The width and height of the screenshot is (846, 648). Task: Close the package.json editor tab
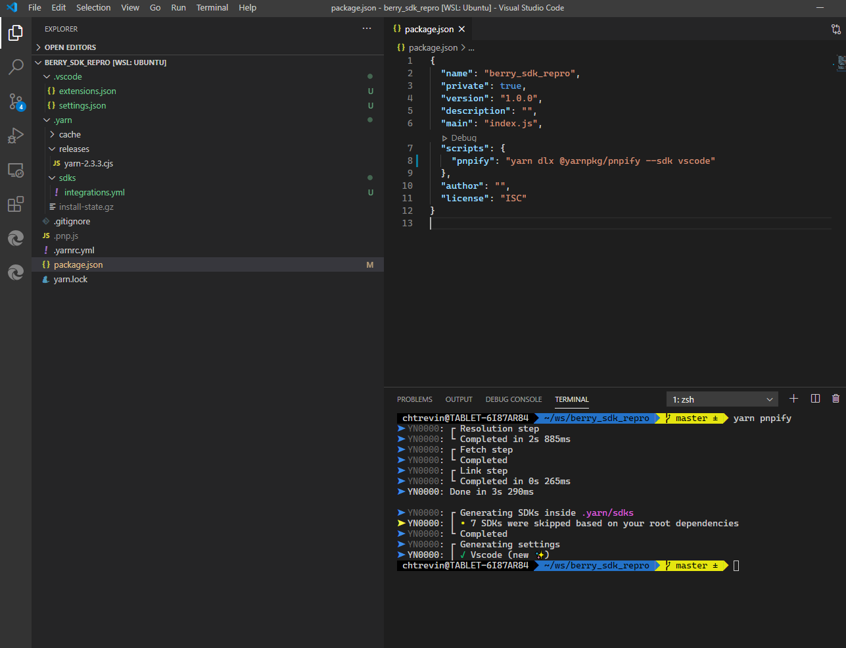coord(462,29)
